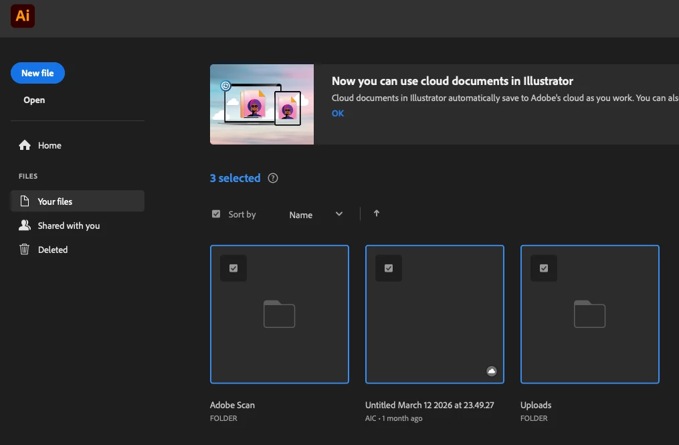The image size is (679, 445).
Task: Click the Home house icon
Action: [25, 145]
